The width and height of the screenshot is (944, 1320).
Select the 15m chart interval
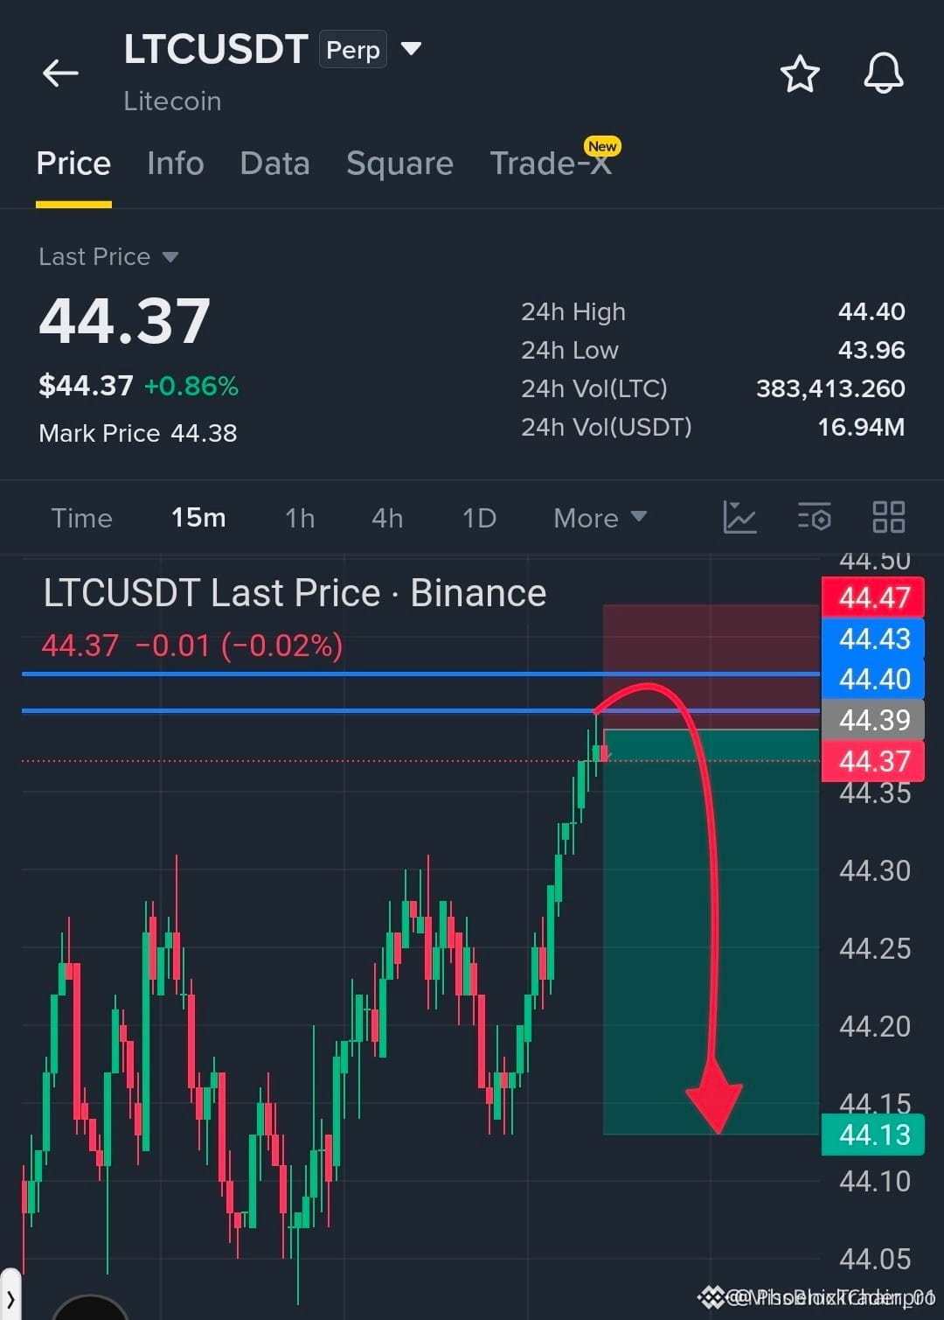pos(198,518)
